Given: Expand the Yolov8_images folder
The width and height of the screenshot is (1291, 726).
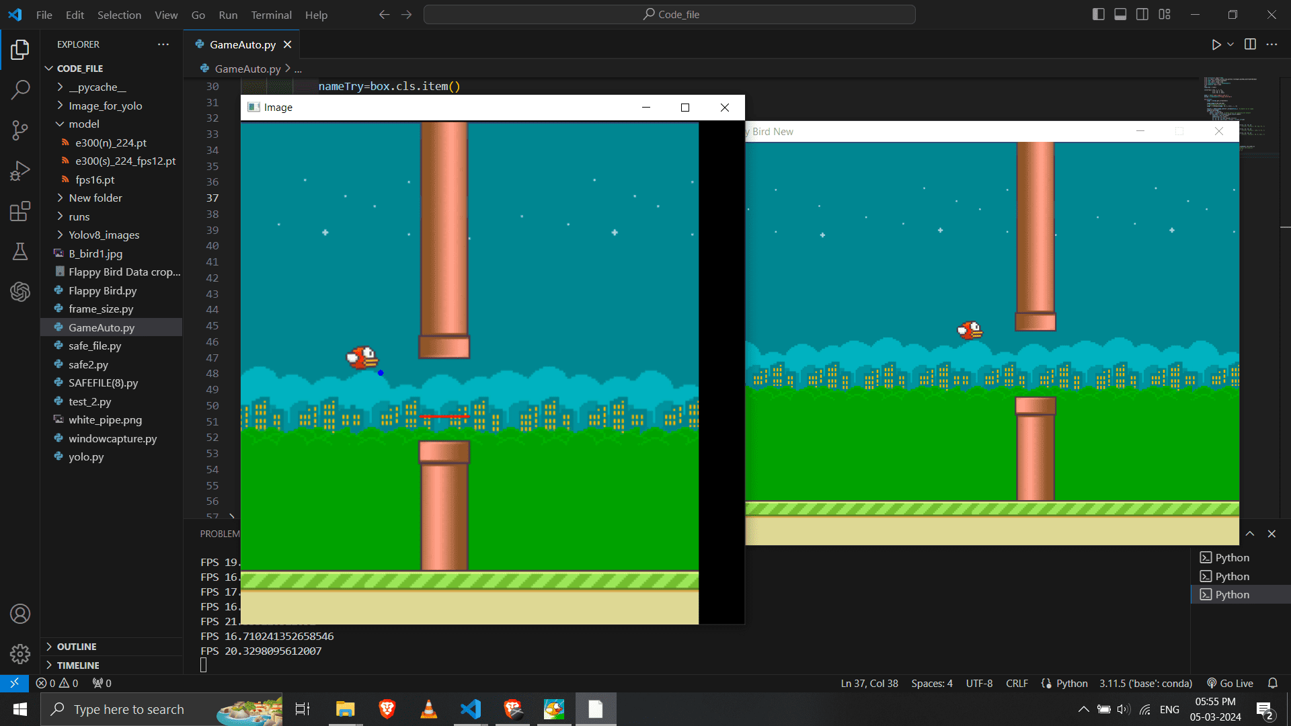Looking at the screenshot, I should 104,235.
